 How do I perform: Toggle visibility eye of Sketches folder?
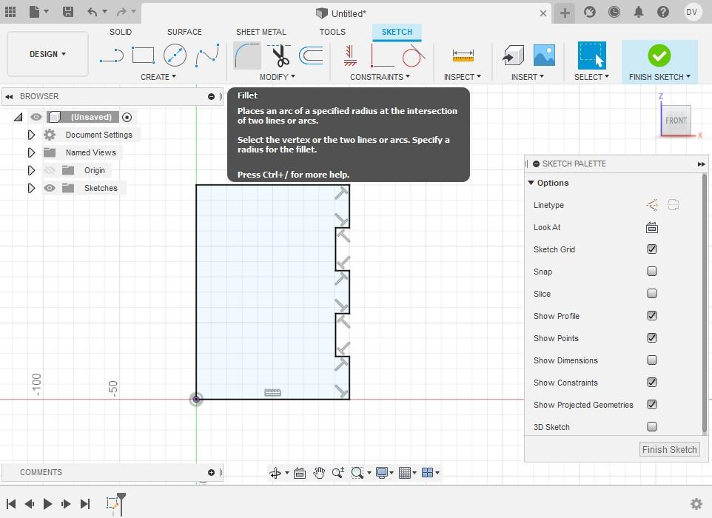(x=50, y=188)
